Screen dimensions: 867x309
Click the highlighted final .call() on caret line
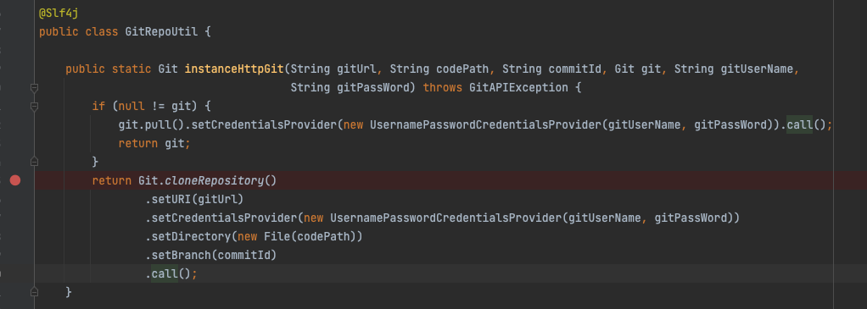165,273
